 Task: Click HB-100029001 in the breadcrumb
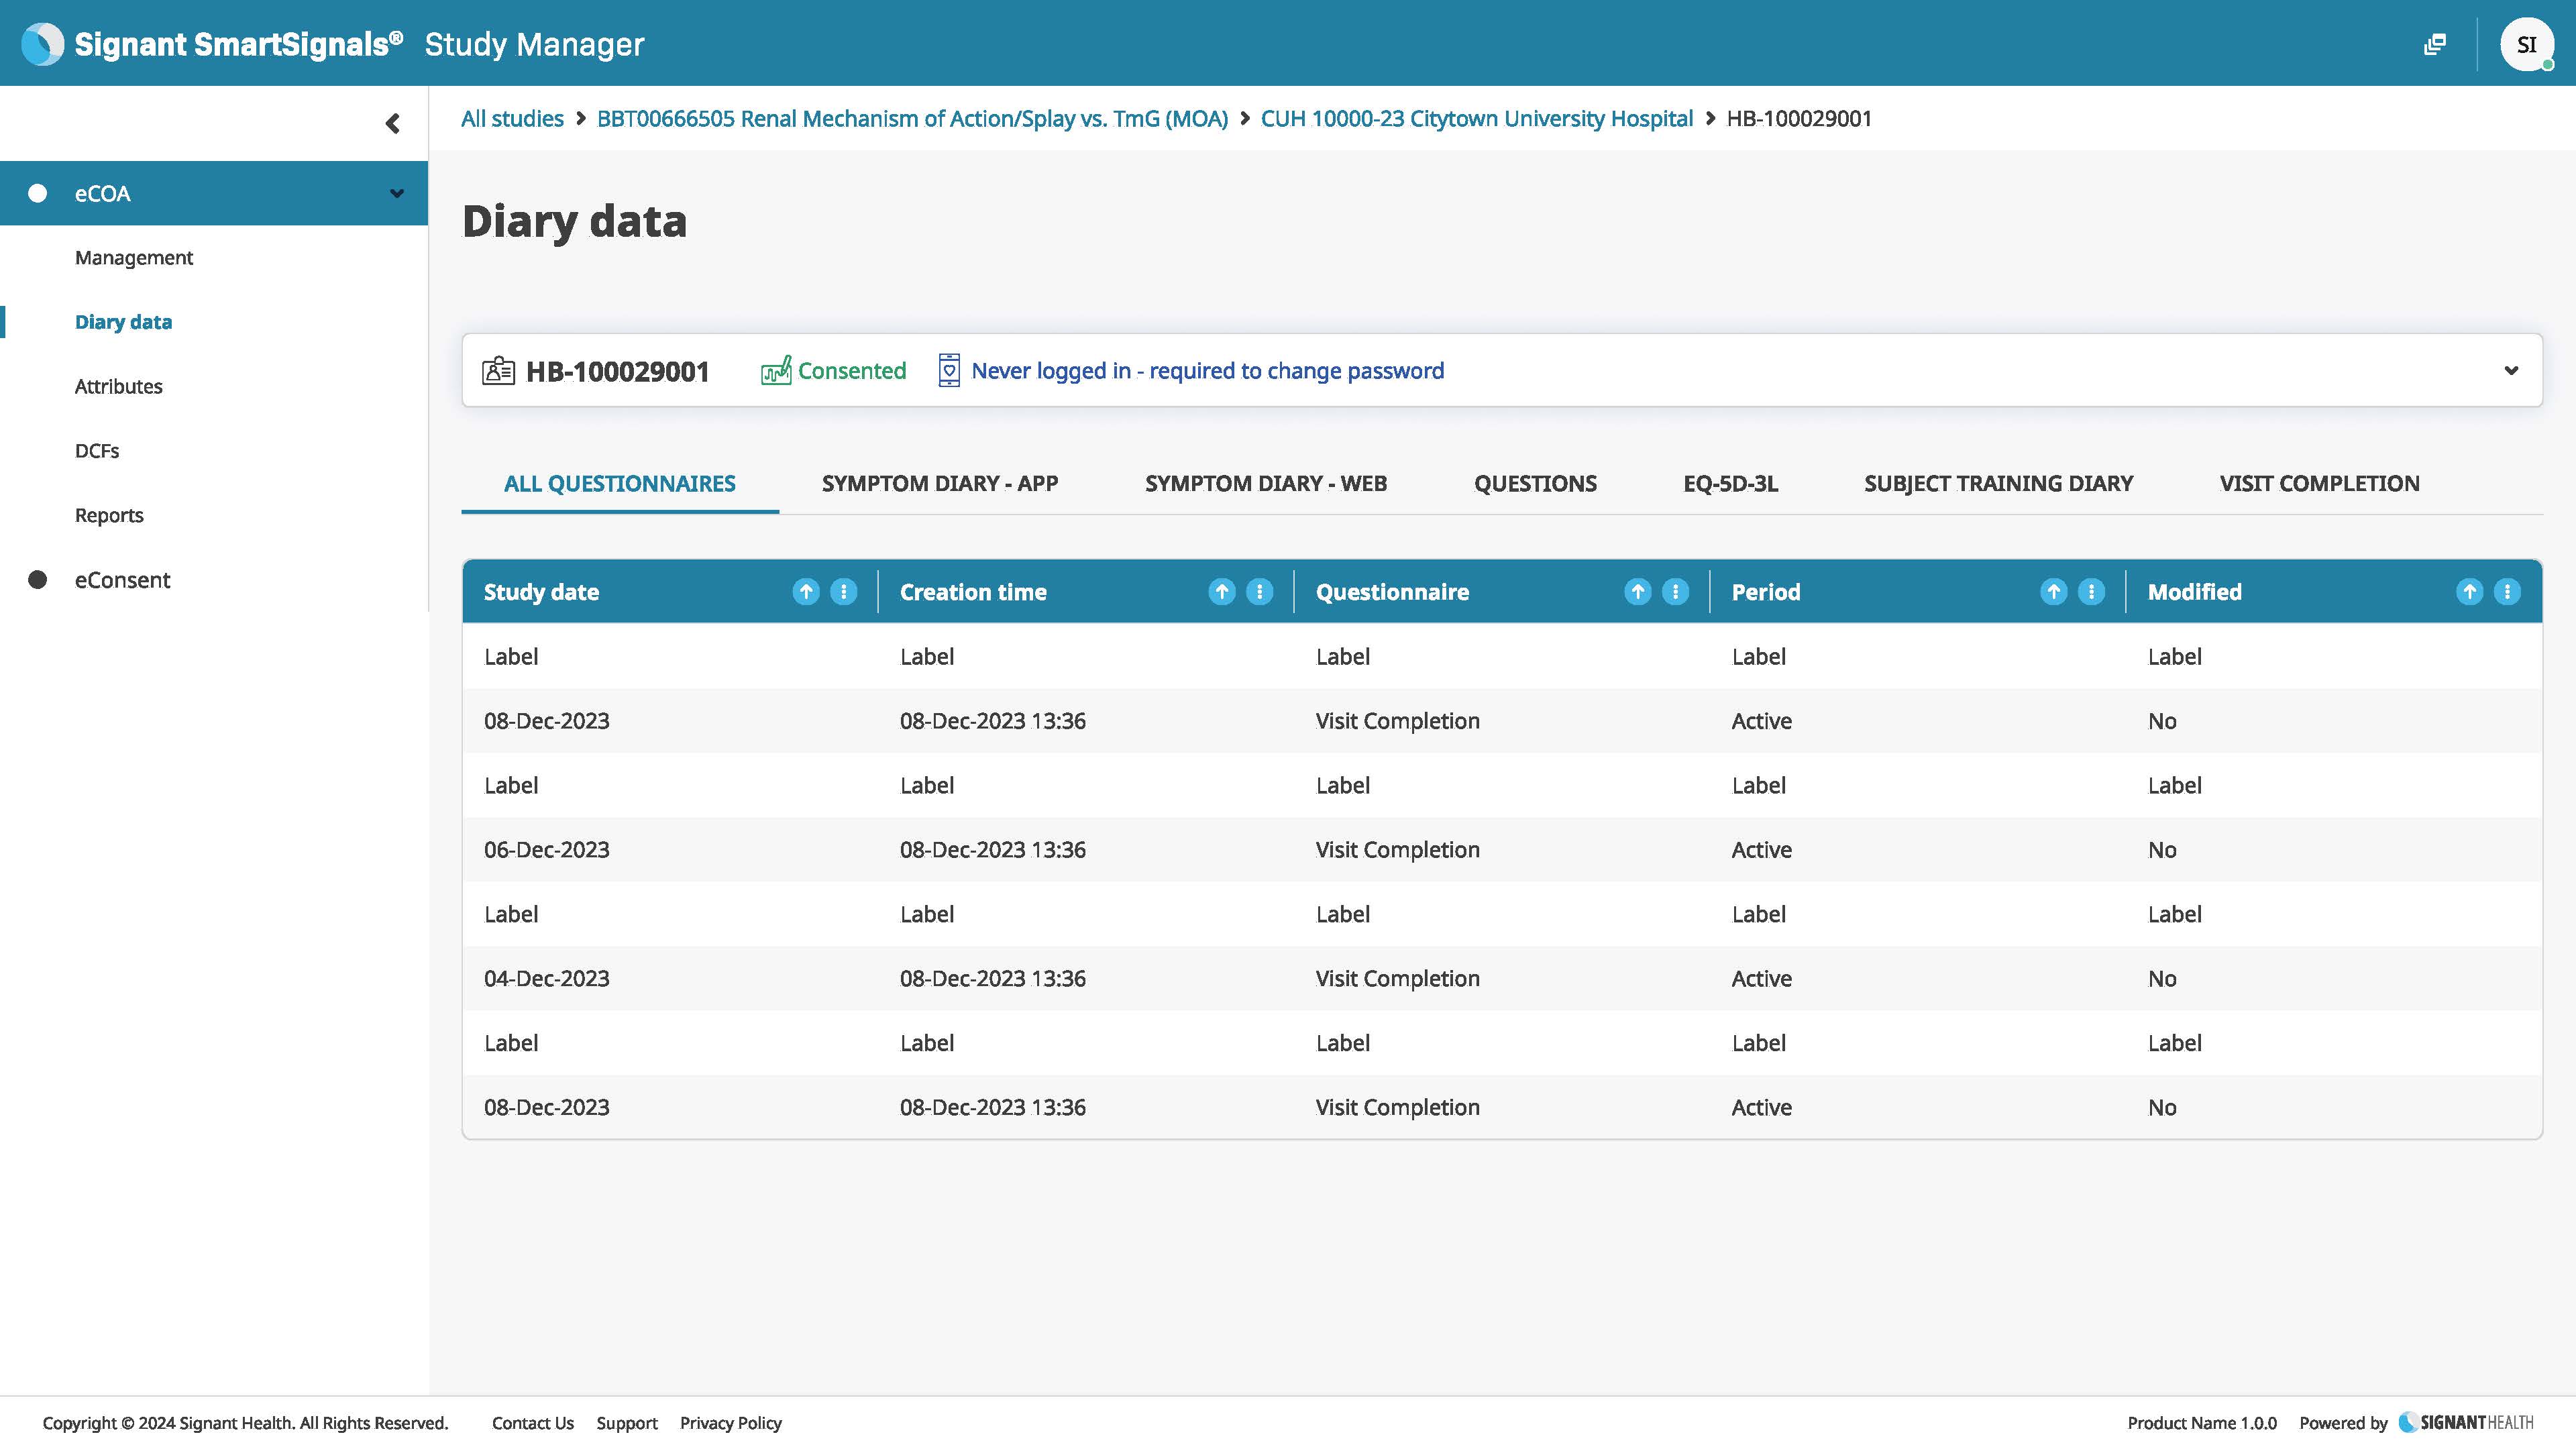click(1799, 119)
